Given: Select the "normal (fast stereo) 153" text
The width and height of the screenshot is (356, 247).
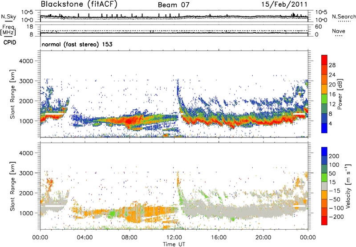Looking at the screenshot, I should coord(77,44).
